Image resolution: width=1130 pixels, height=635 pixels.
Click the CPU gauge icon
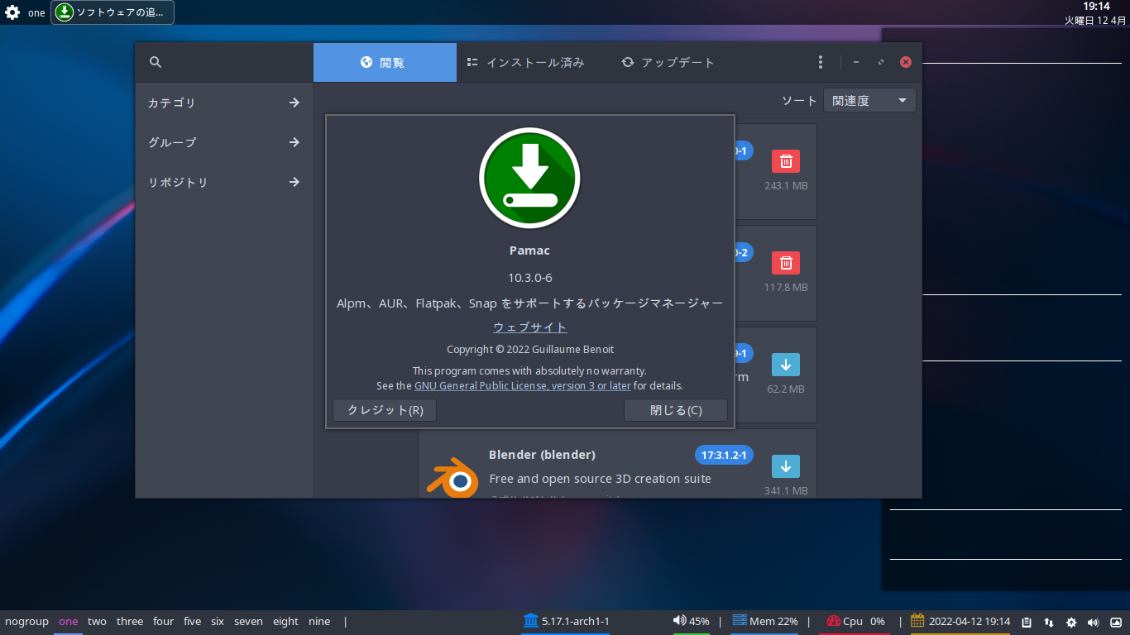pos(834,621)
